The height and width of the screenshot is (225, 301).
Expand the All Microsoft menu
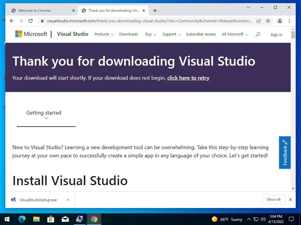(x=235, y=34)
